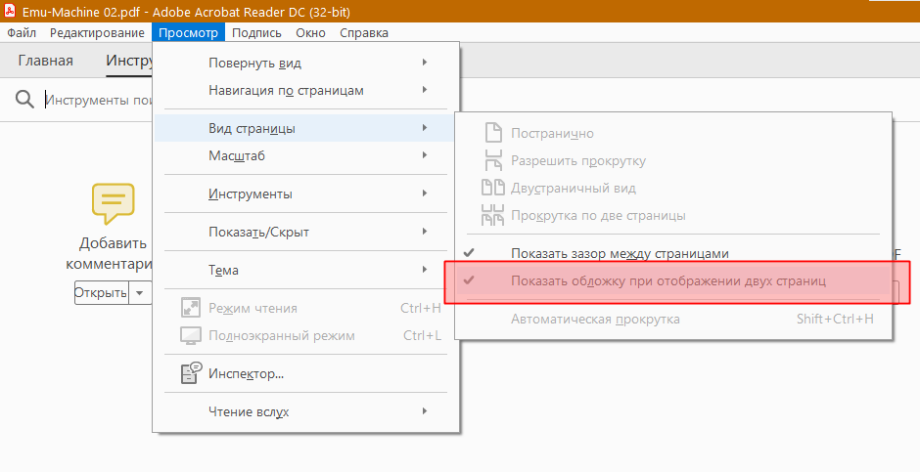Click the Reading mode icon
920x472 pixels.
tap(191, 308)
